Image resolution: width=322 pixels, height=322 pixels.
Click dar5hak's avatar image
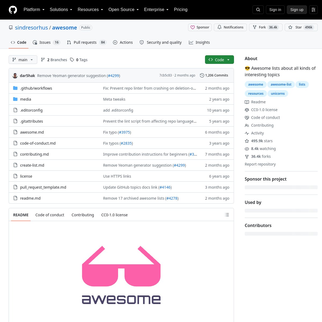(15, 76)
